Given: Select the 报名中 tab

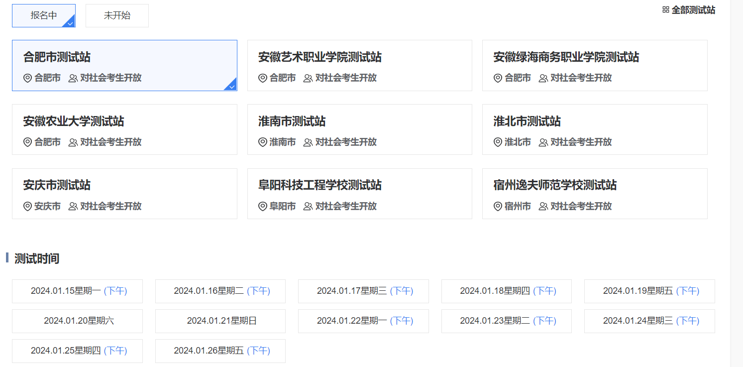Looking at the screenshot, I should [44, 15].
